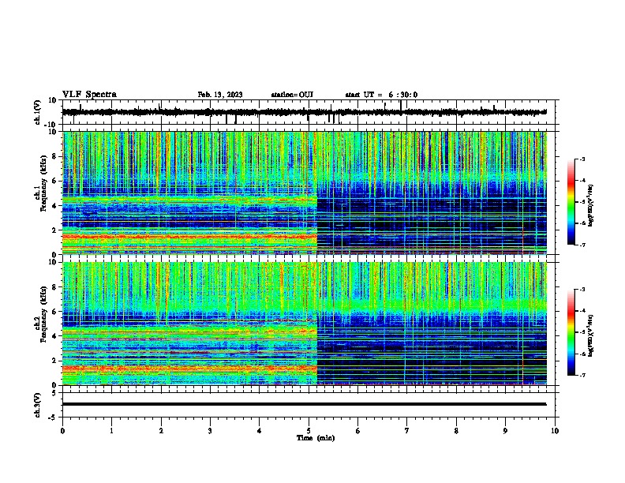Click the time axis tick label '7'

click(407, 431)
